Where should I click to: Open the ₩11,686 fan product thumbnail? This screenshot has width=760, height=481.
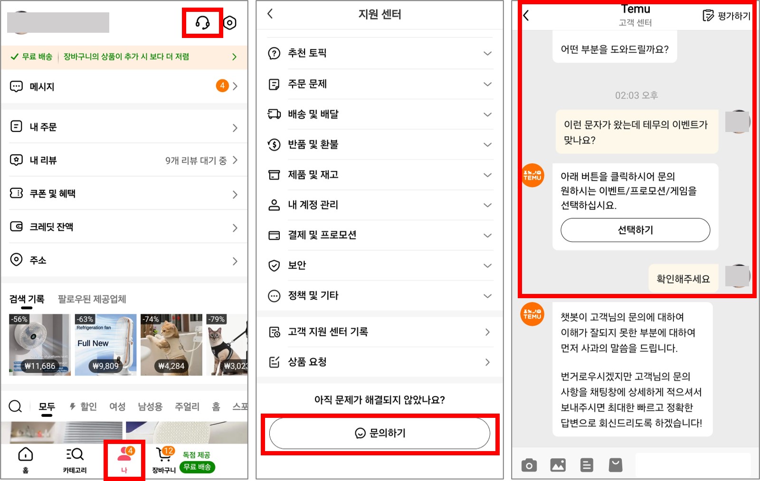tap(40, 345)
